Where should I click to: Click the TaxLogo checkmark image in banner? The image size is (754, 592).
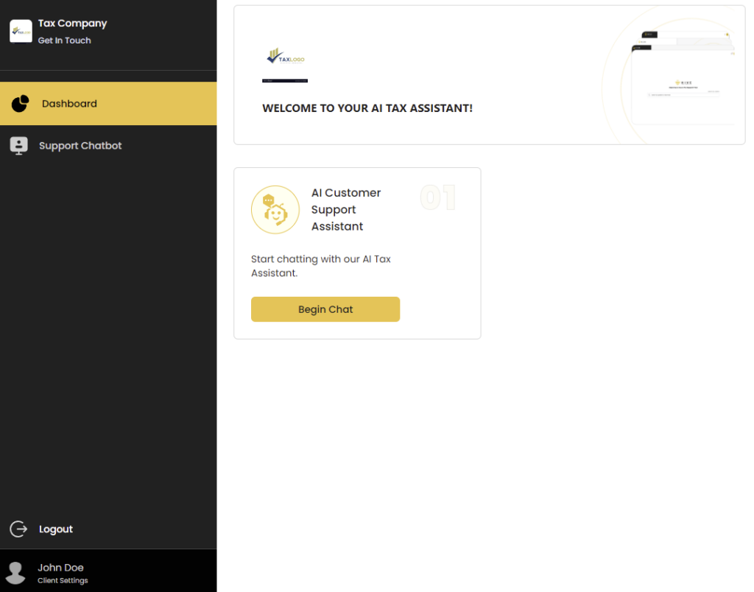coord(285,57)
